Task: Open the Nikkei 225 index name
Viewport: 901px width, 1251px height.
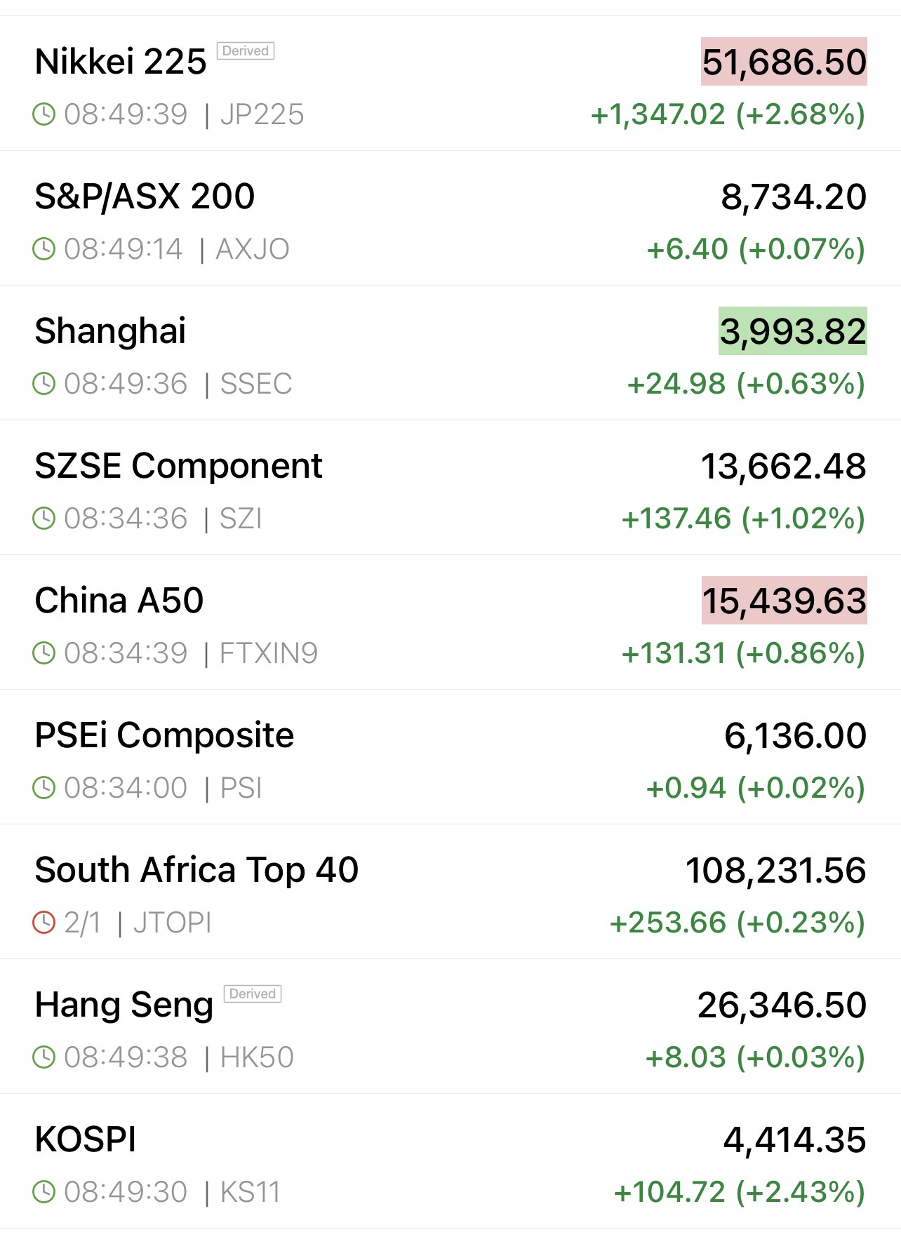Action: (121, 62)
